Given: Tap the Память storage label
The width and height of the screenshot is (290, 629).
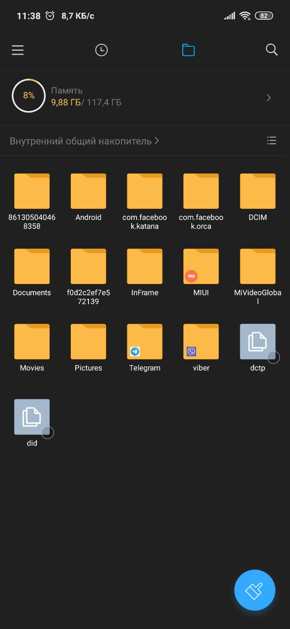Looking at the screenshot, I should (x=67, y=90).
